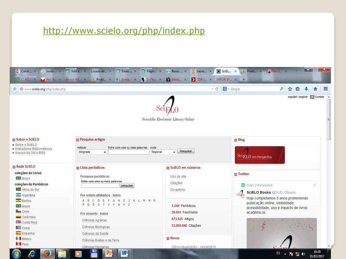The image size is (346, 259).
Task: Click the Action Center flag tray icon
Action: 291,254
